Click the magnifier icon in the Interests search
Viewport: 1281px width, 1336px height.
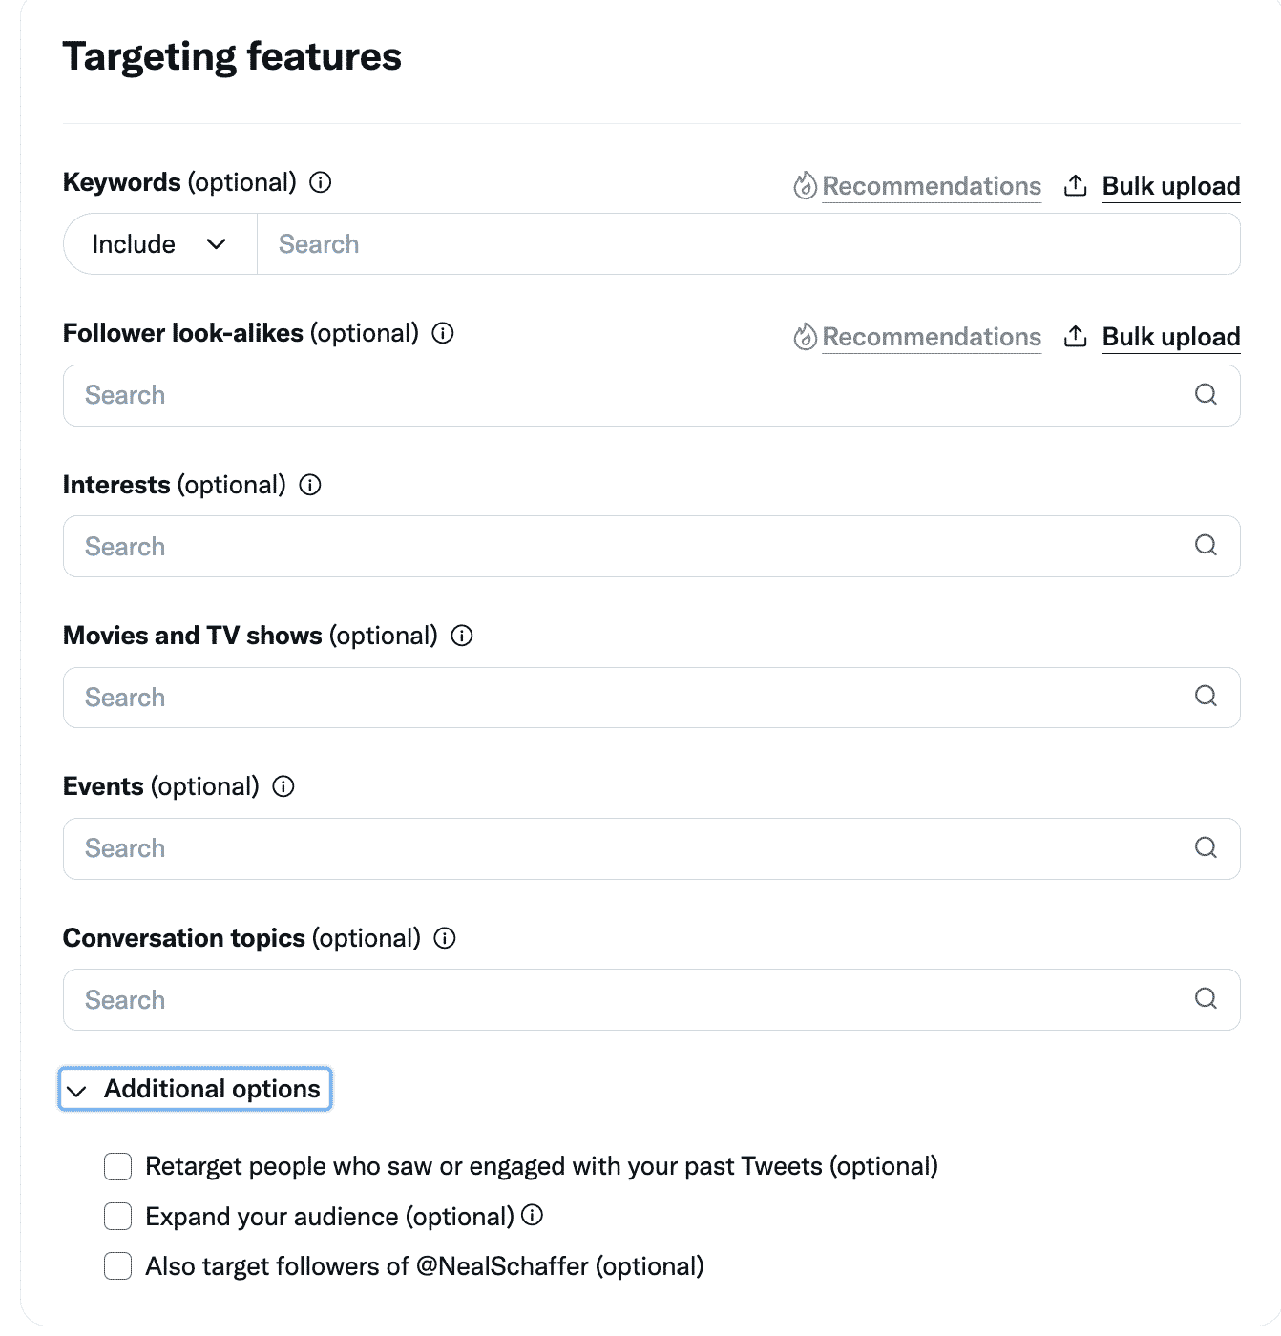(1206, 546)
